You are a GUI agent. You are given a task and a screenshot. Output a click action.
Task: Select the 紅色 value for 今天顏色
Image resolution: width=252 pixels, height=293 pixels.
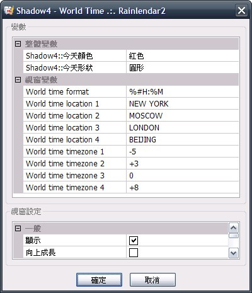[183, 56]
